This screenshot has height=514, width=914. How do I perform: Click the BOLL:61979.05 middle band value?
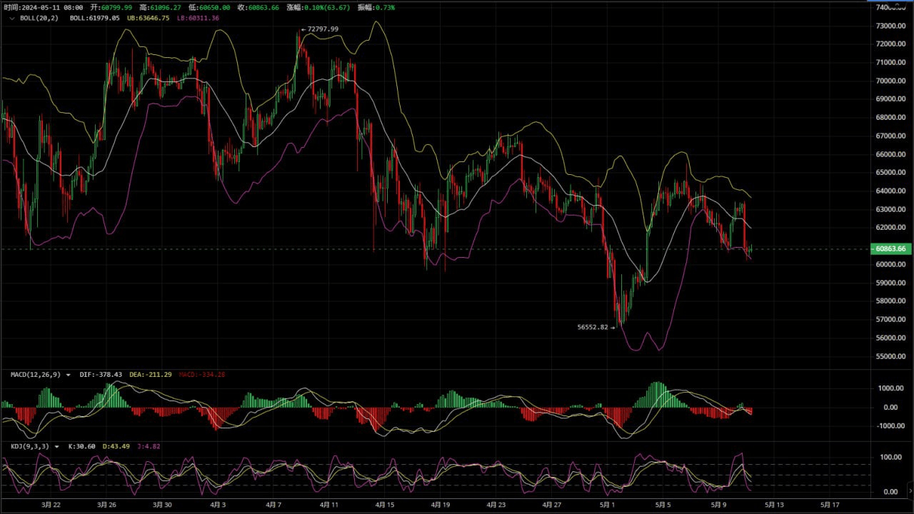click(94, 18)
